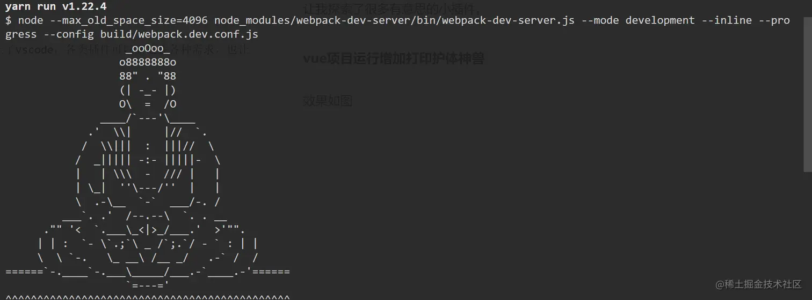812x300 pixels.
Task: Click the row of caret symbols at the bottom
Action: pyautogui.click(x=148, y=297)
